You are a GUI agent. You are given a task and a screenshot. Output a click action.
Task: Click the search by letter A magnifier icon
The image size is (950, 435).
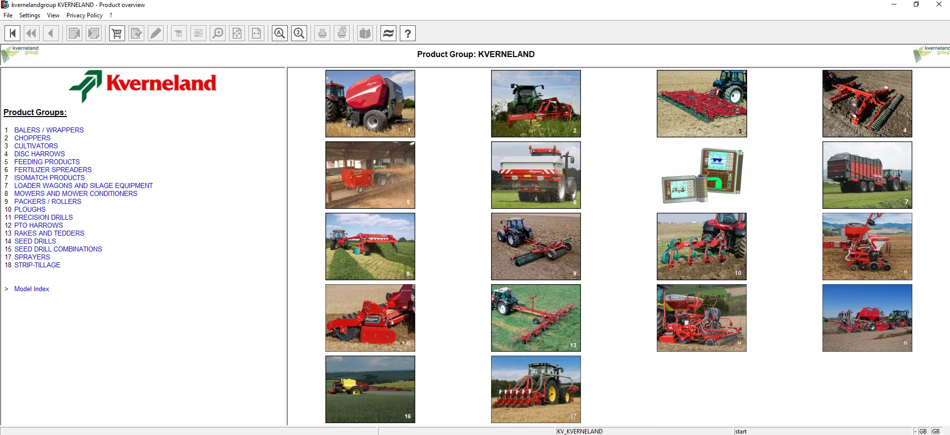coord(280,33)
